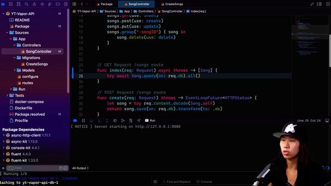331x186 pixels.
Task: Select the CreateSongs migration file
Action: 34,64
